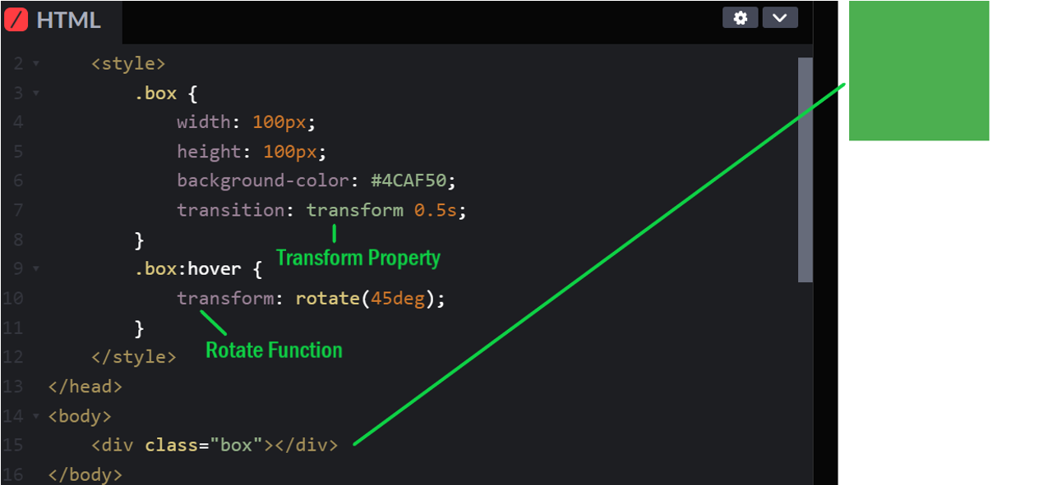Click the transition duration 0.5s value
The image size is (1048, 485).
pos(435,210)
